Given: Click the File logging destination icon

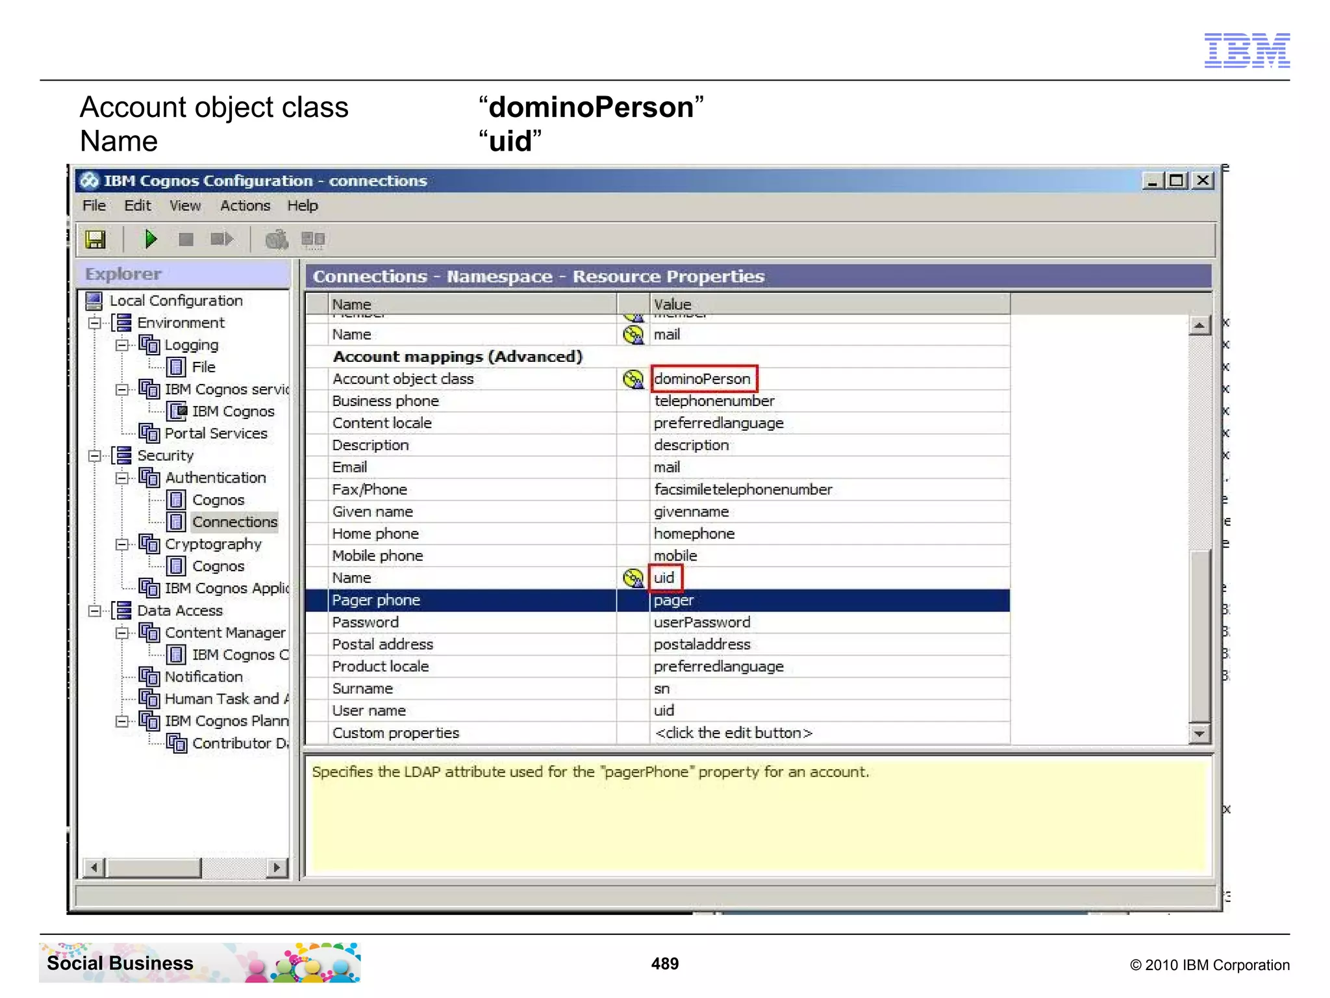Looking at the screenshot, I should [176, 367].
